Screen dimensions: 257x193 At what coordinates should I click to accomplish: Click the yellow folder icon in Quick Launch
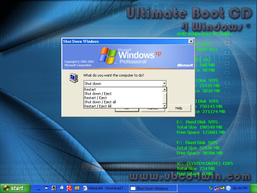tap(77, 188)
